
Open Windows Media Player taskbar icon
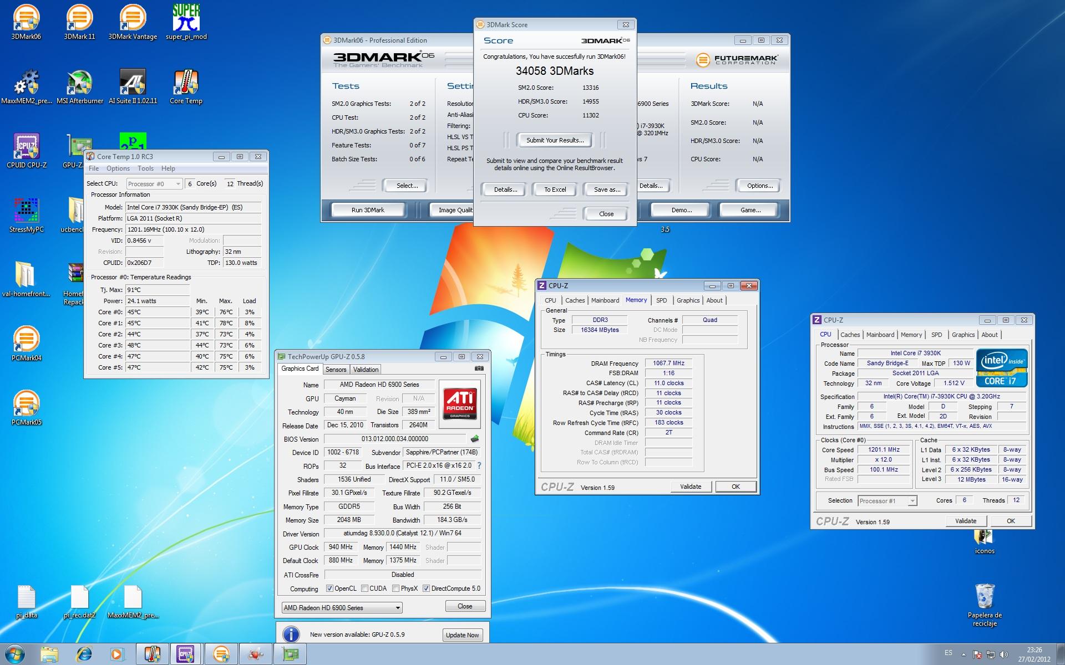[116, 654]
